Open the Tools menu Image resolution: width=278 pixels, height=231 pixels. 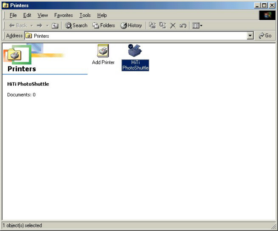click(x=85, y=15)
